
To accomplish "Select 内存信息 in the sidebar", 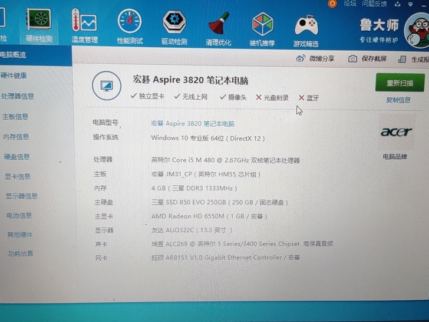I will (x=16, y=137).
